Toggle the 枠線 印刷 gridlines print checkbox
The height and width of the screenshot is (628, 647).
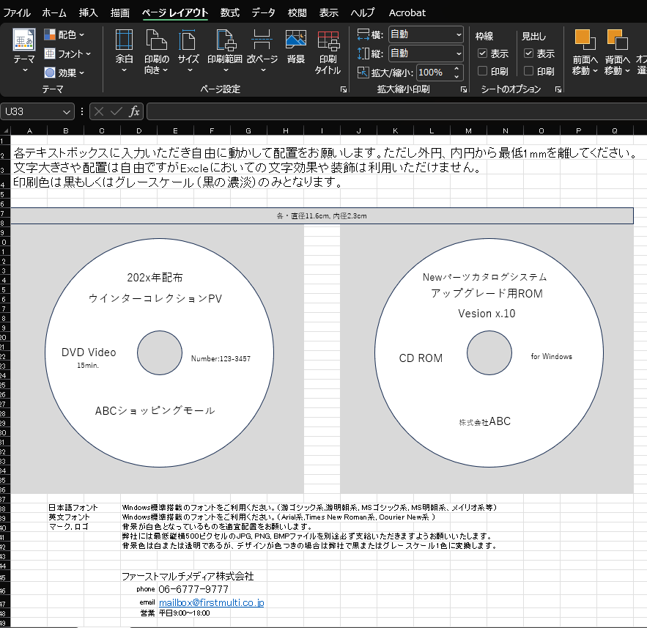point(482,71)
